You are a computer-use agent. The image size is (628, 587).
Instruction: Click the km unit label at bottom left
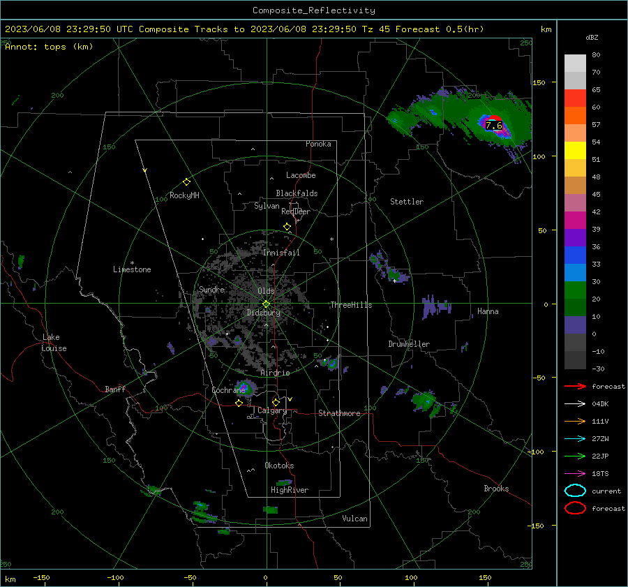(10, 579)
